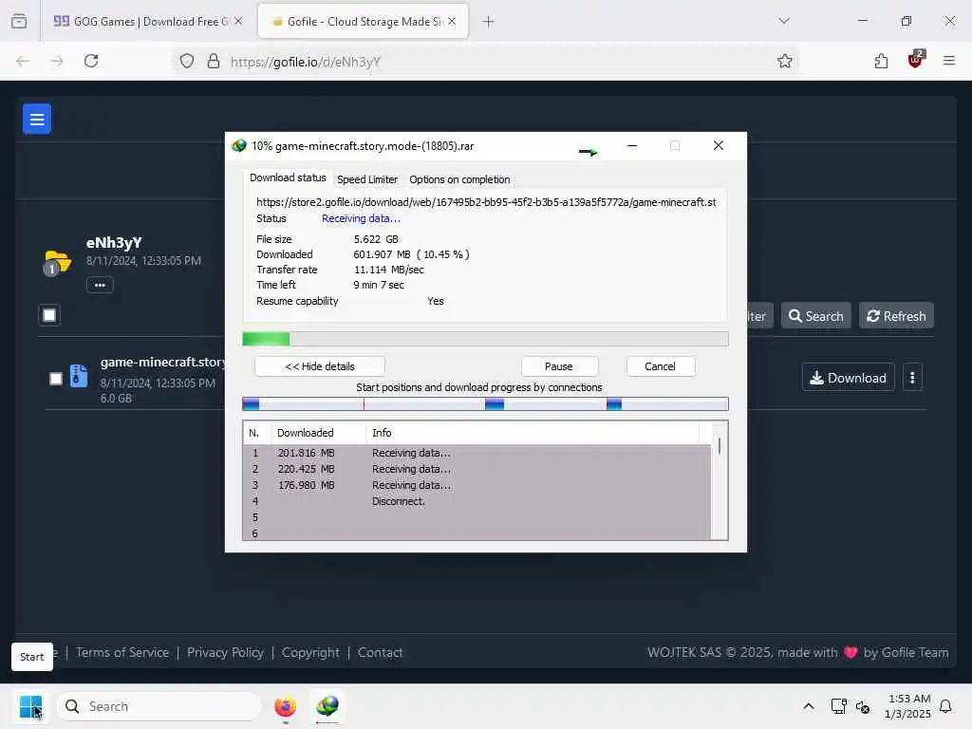Viewport: 972px width, 729px height.
Task: Open the Copyright footer link
Action: (x=310, y=653)
